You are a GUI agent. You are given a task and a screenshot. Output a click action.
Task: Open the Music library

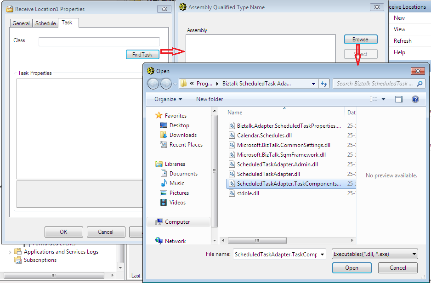click(x=172, y=183)
